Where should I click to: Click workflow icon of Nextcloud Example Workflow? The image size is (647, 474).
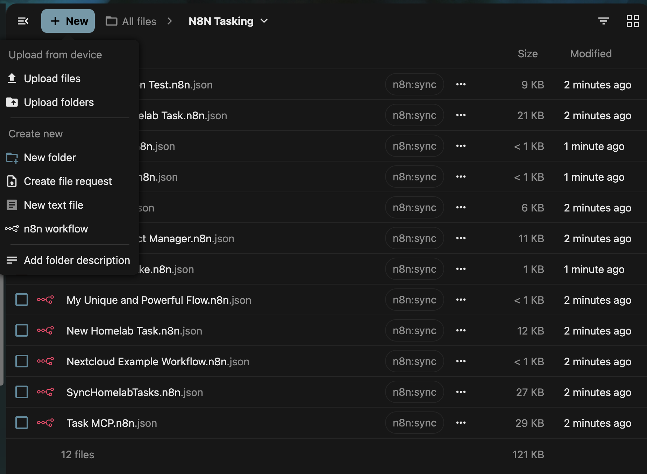[x=45, y=361]
